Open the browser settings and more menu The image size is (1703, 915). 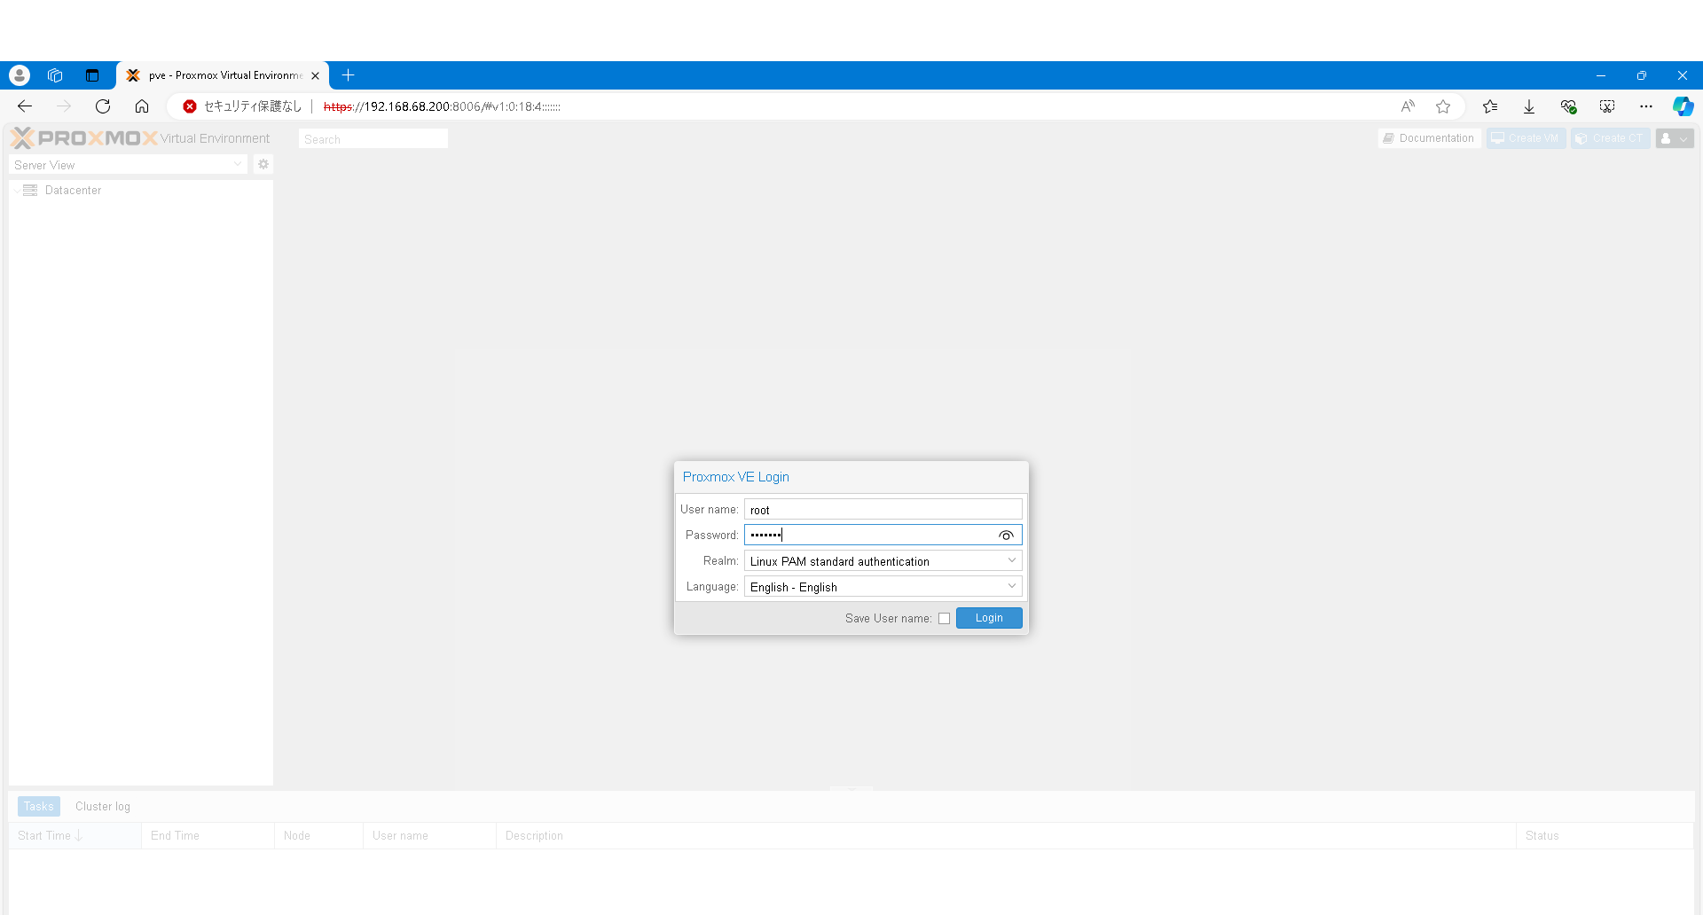[1646, 106]
